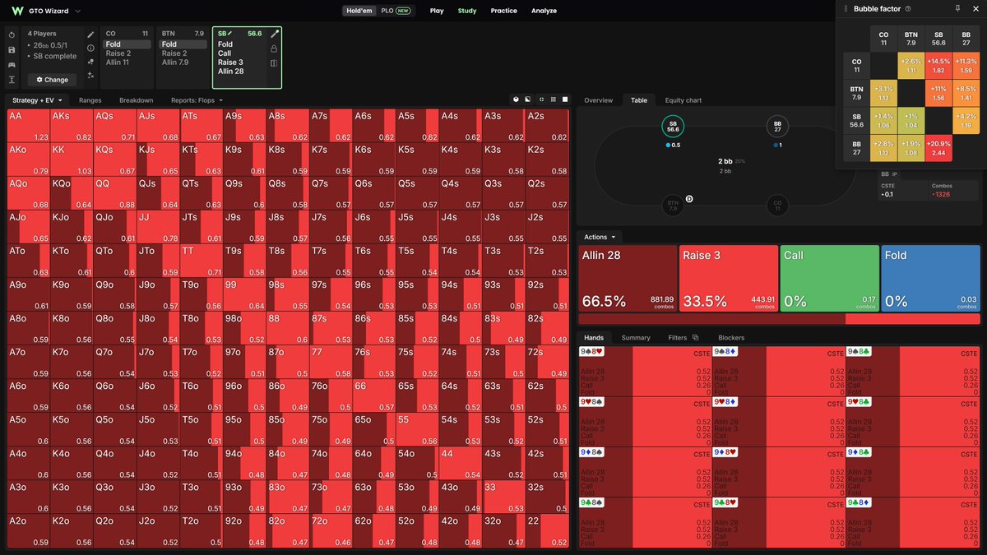Select Raise 3 in SB action card
987x555 pixels.
(x=230, y=62)
